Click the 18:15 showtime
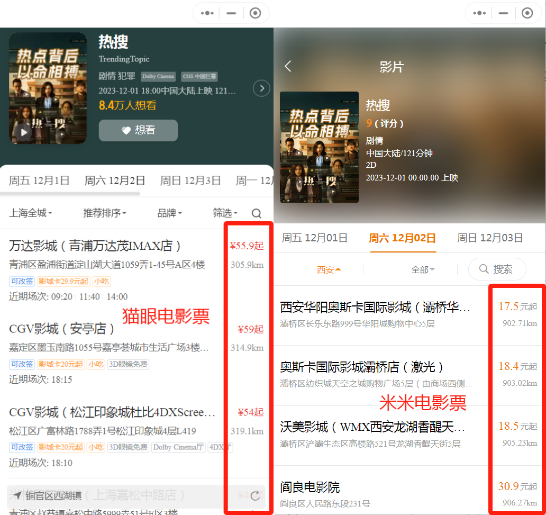Screen dimensions: 546x515 pyautogui.click(x=61, y=380)
